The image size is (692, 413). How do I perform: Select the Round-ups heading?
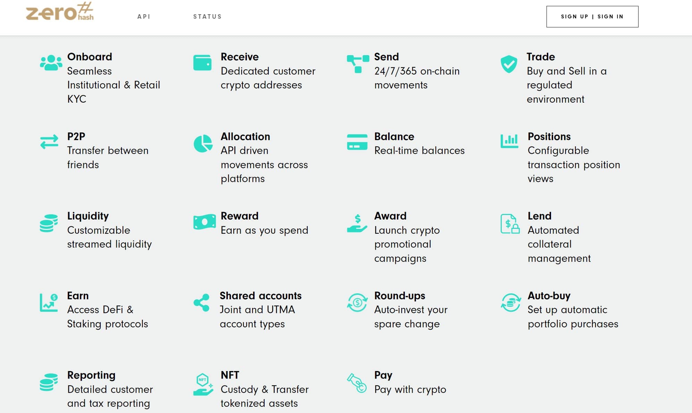click(400, 296)
